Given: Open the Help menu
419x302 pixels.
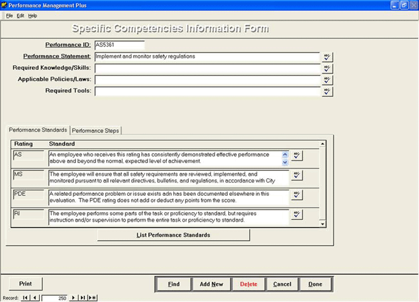Looking at the screenshot, I should pos(33,15).
